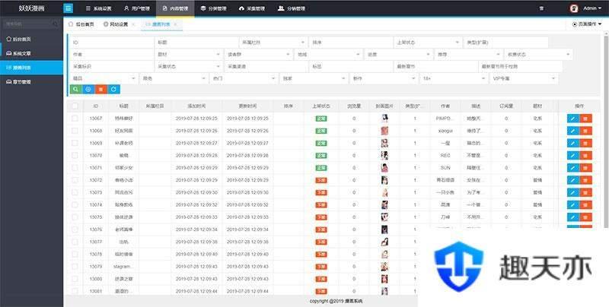Screen dimensions: 609x307
Task: Check the checkbox for row 13078
Action: point(75,255)
